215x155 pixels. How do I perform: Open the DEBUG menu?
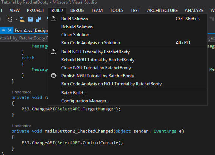pos(77,11)
